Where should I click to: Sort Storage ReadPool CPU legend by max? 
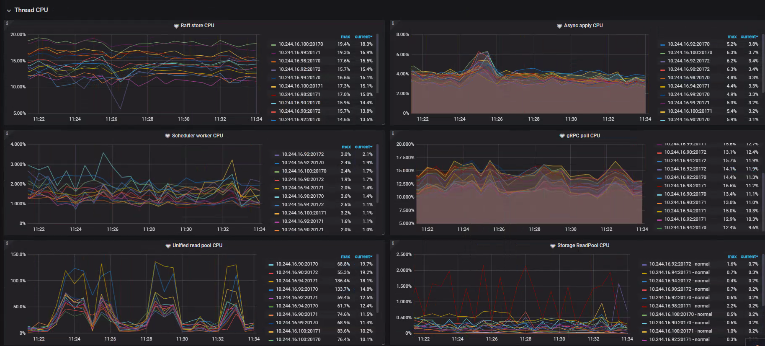[x=732, y=257]
